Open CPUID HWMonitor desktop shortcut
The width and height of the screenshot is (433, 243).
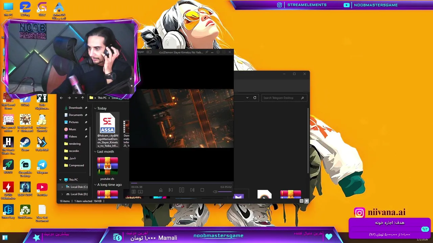(x=8, y=191)
